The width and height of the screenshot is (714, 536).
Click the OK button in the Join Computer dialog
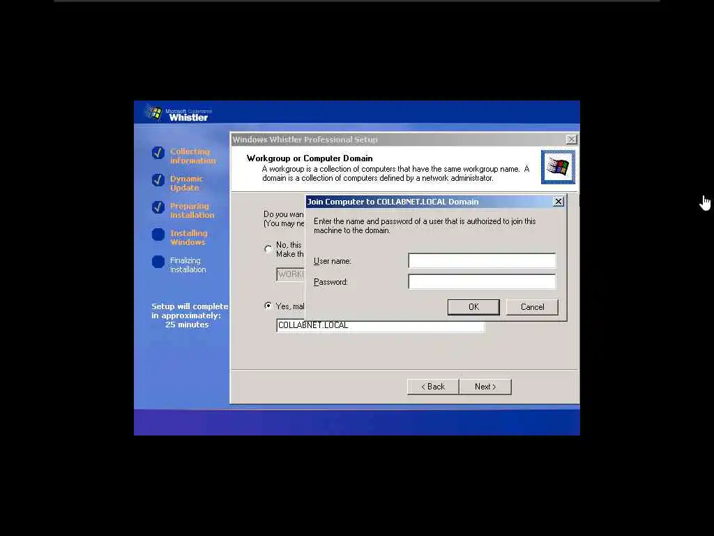473,307
